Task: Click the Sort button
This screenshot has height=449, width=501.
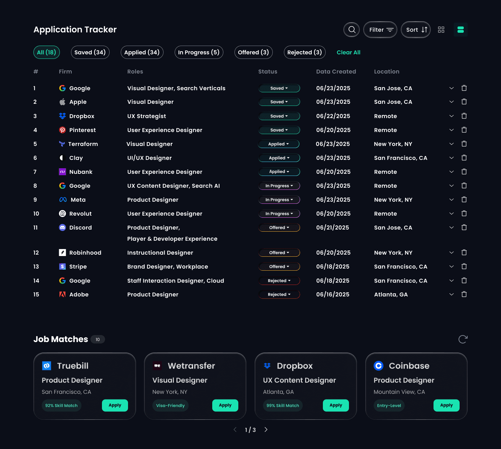Action: pyautogui.click(x=416, y=30)
